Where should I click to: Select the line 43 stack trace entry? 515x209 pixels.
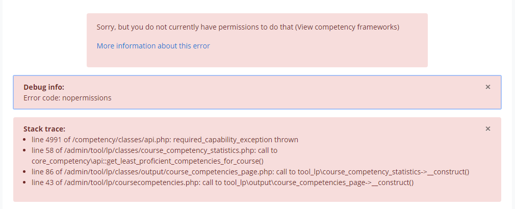(x=223, y=182)
